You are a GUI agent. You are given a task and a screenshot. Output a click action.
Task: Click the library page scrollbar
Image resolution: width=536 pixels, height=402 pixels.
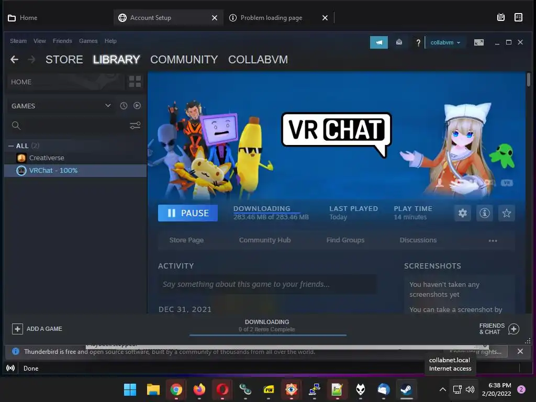(529, 80)
